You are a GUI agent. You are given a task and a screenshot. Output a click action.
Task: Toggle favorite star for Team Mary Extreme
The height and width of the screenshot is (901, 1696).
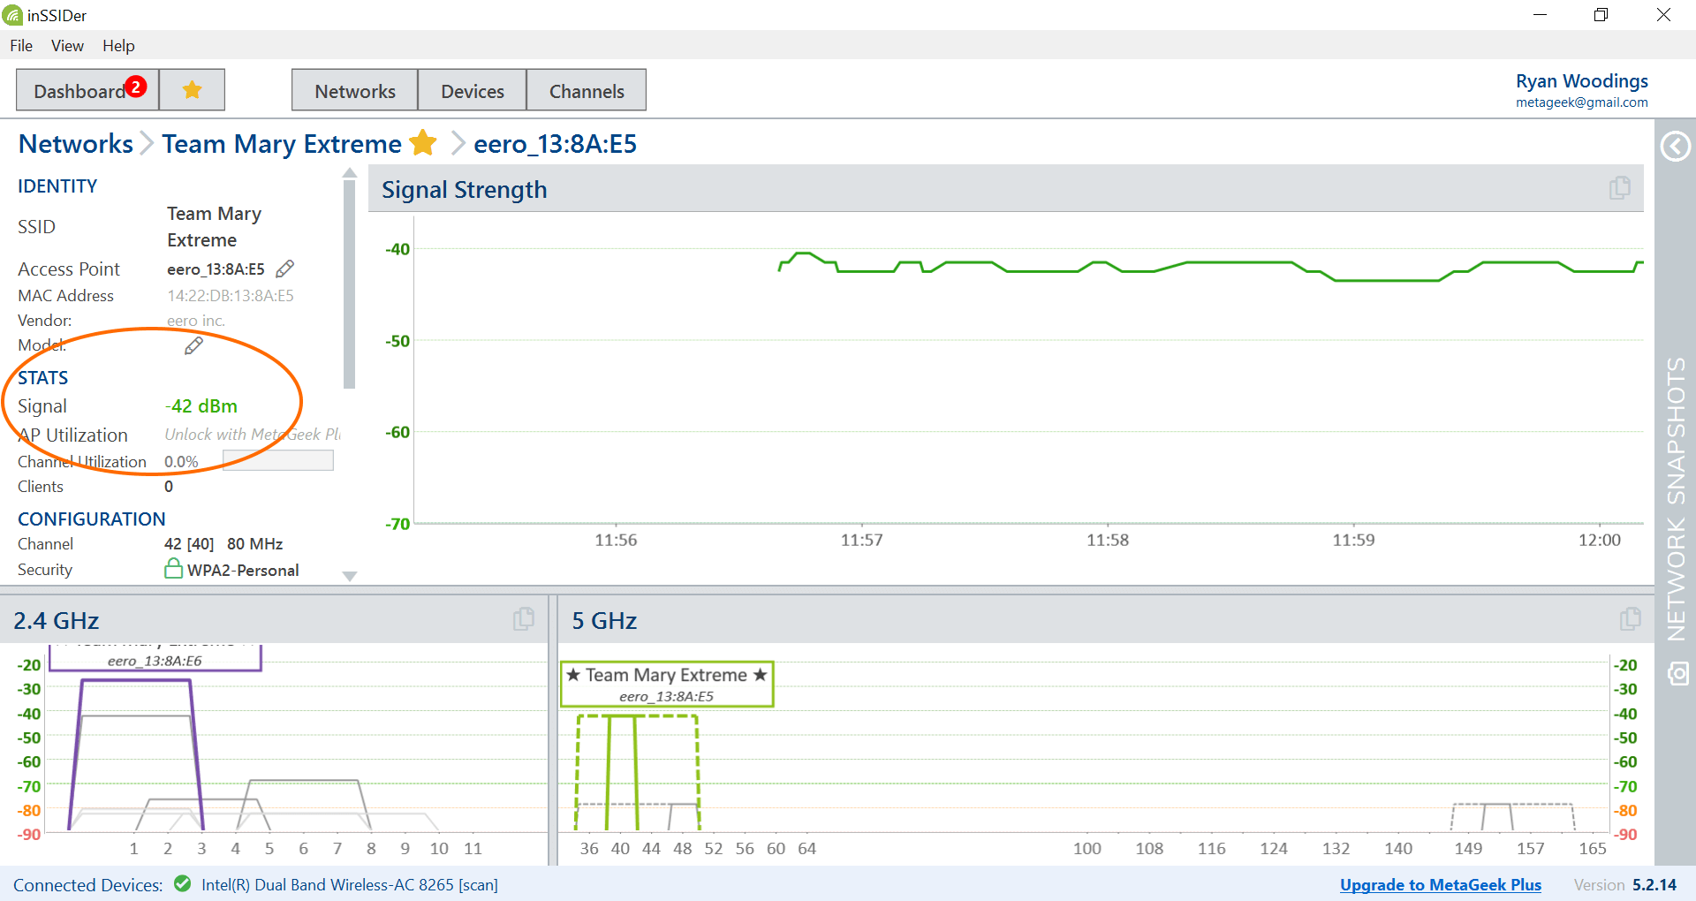tap(423, 142)
